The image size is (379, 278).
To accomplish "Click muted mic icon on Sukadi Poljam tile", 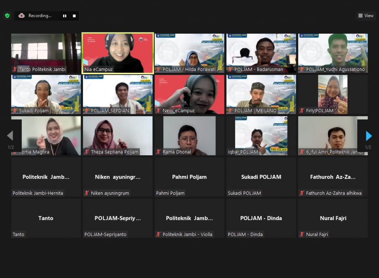I will point(15,111).
